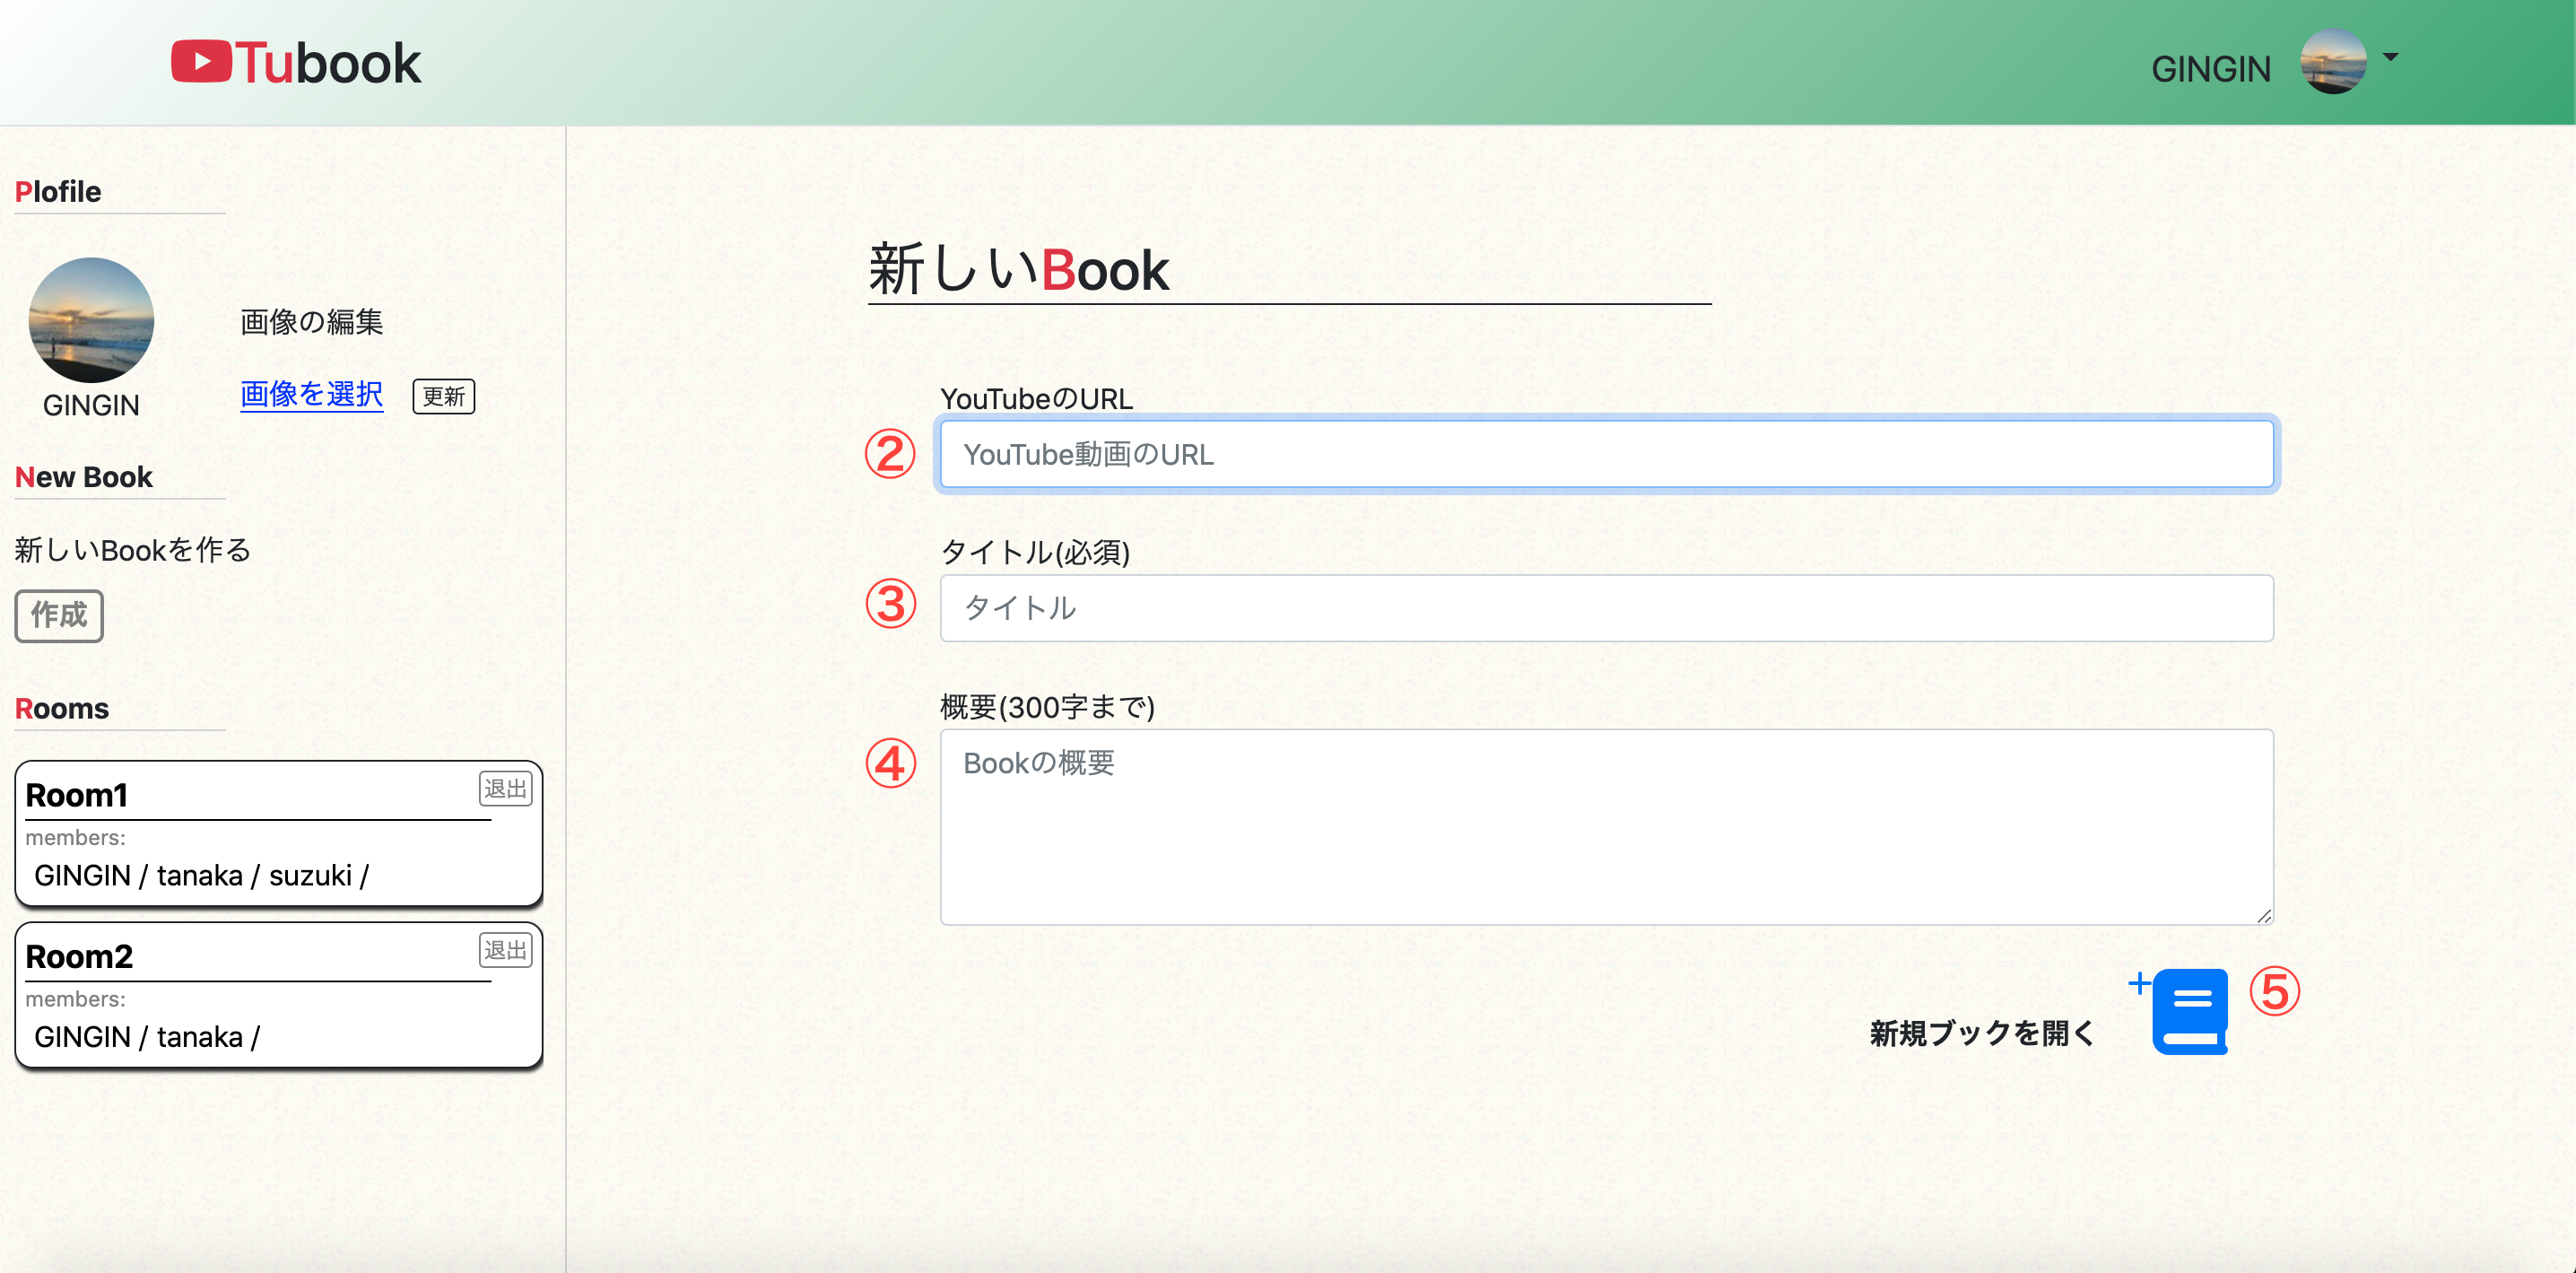Click the 画像を選択 link
2576x1273 pixels.
(x=311, y=394)
